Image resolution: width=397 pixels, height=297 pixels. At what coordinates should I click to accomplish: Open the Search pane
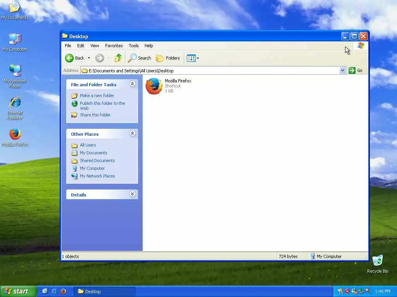click(x=139, y=58)
